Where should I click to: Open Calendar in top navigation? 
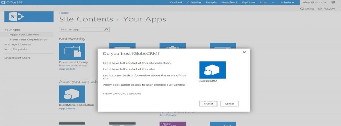click(x=194, y=3)
